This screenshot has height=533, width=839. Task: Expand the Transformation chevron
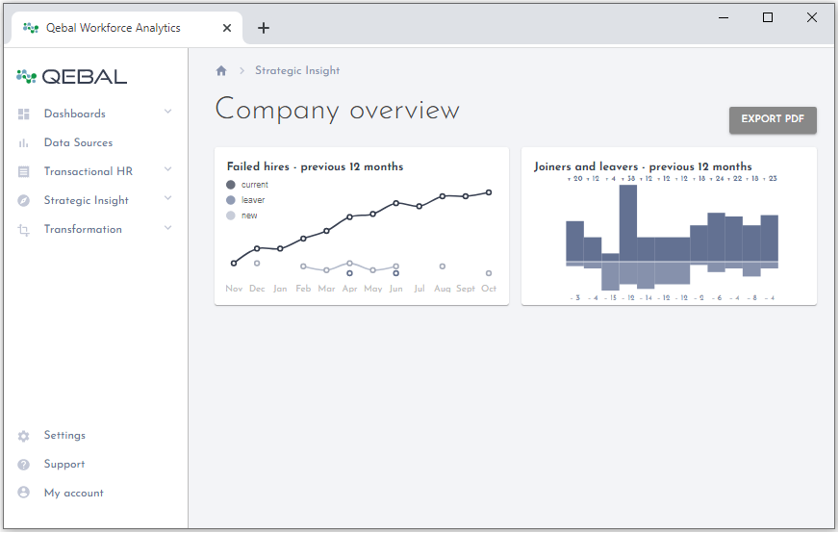(167, 228)
